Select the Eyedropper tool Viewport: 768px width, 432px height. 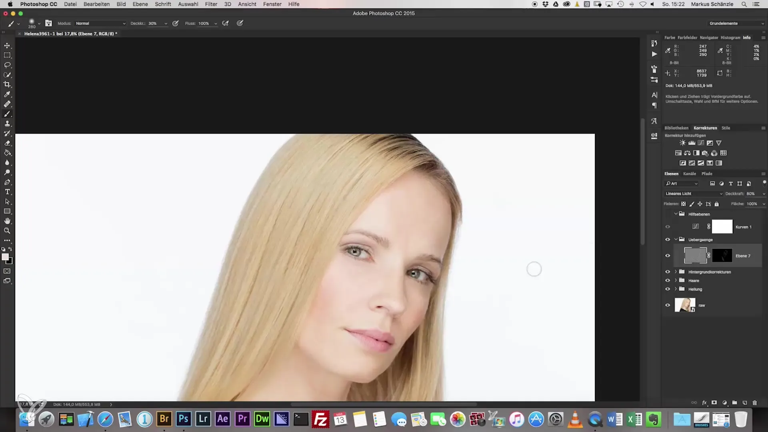pyautogui.click(x=7, y=94)
